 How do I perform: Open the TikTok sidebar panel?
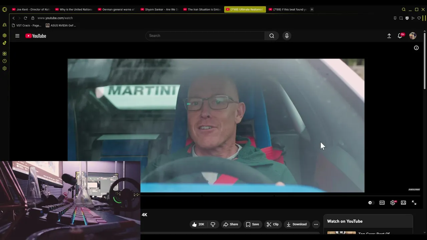[x=4, y=43]
